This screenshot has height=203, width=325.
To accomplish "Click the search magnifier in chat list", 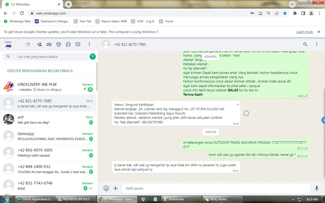I will tap(8, 57).
